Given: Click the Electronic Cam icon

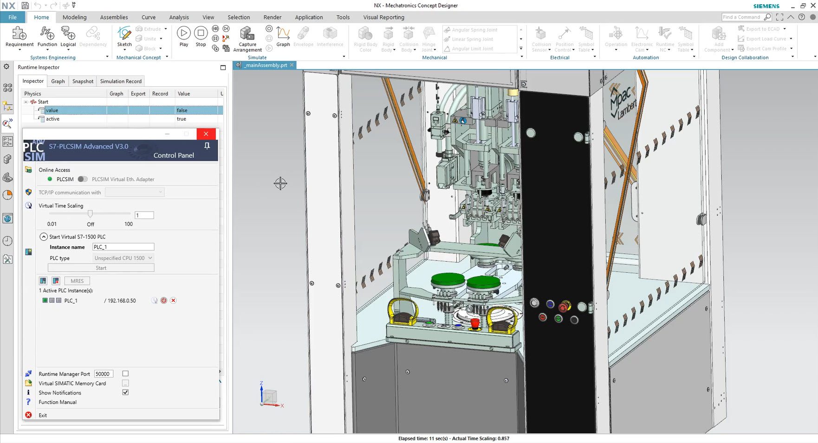Looking at the screenshot, I should point(642,33).
